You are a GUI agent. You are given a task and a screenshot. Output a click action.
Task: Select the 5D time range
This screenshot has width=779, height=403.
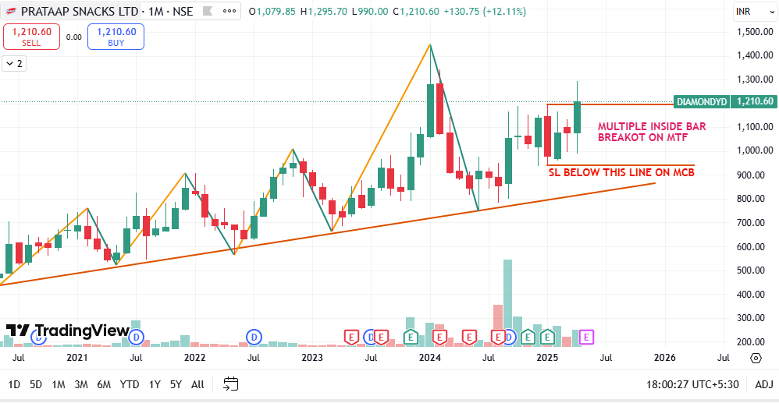coord(36,384)
